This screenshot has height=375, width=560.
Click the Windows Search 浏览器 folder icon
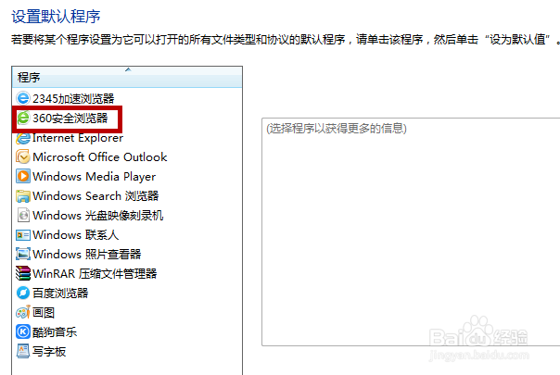[x=23, y=196]
